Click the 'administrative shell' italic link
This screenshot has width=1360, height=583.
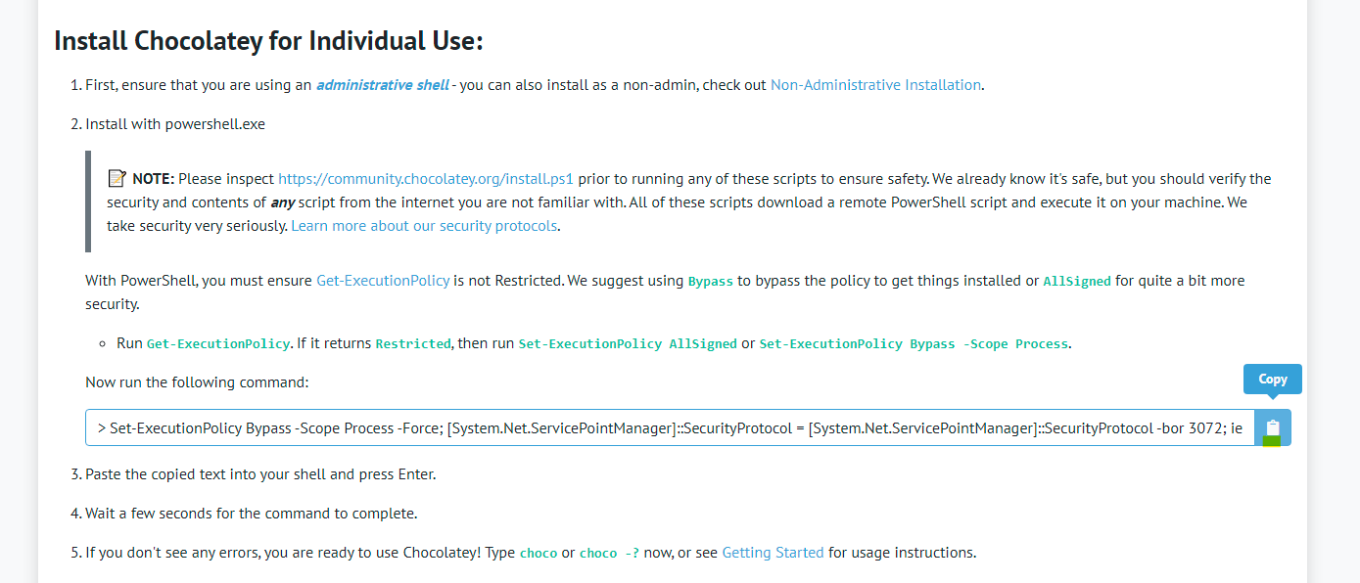(382, 85)
